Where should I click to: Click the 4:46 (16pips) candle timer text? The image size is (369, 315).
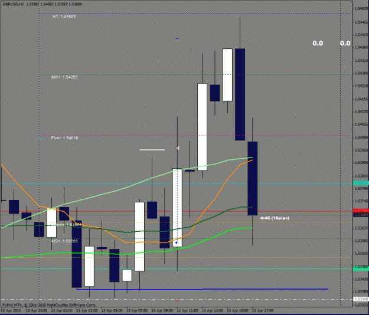[275, 218]
